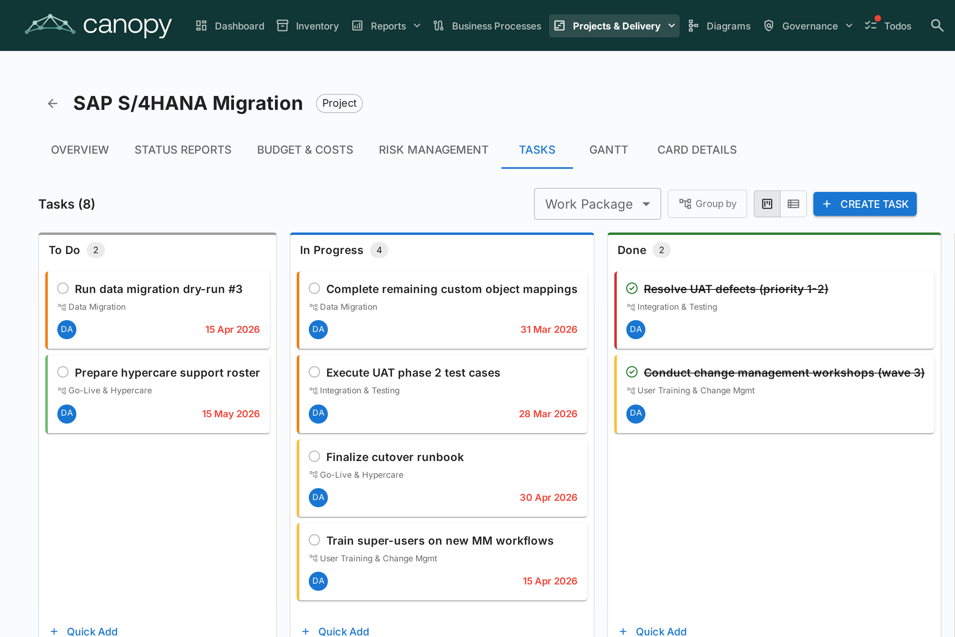Click work package icon beside Data Migration on dry-run card
This screenshot has height=637, width=955.
[62, 307]
